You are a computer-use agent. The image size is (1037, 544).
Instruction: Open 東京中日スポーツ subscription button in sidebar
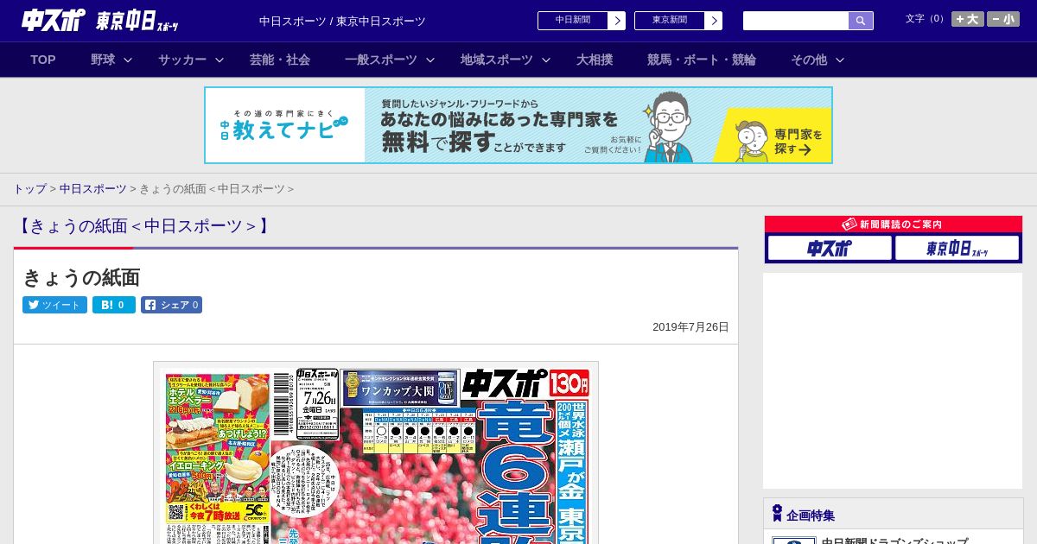point(957,249)
